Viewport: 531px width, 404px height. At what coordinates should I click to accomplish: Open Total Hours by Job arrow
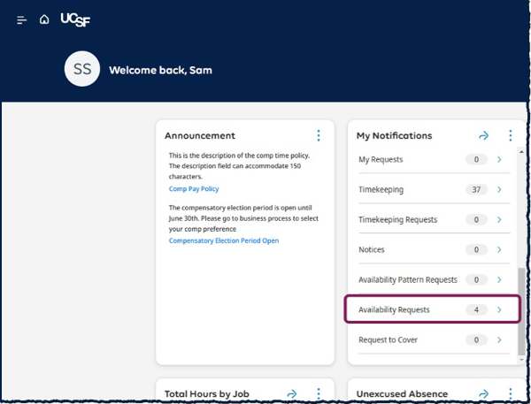(292, 393)
